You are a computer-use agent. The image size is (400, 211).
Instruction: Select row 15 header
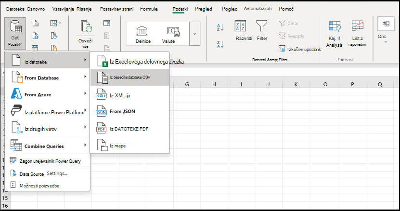point(5,198)
